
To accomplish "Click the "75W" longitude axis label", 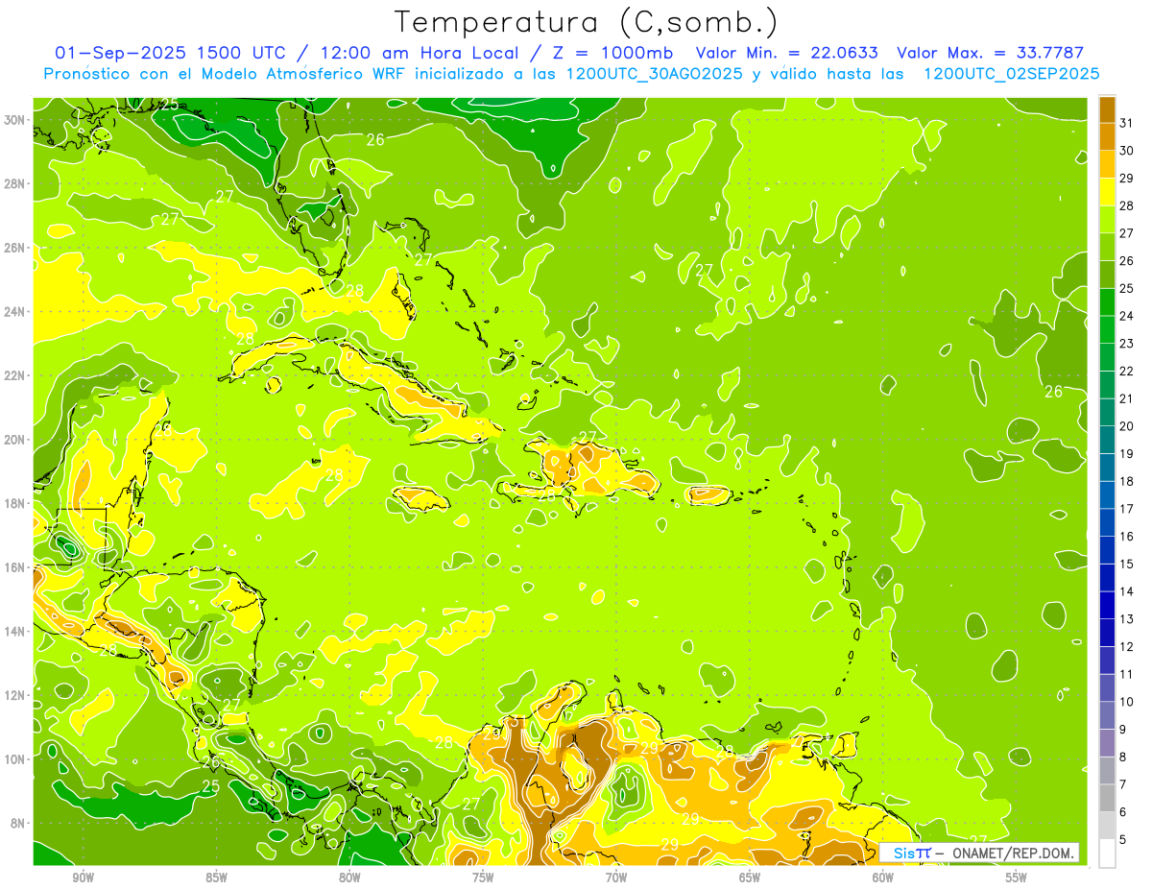I will (x=483, y=878).
